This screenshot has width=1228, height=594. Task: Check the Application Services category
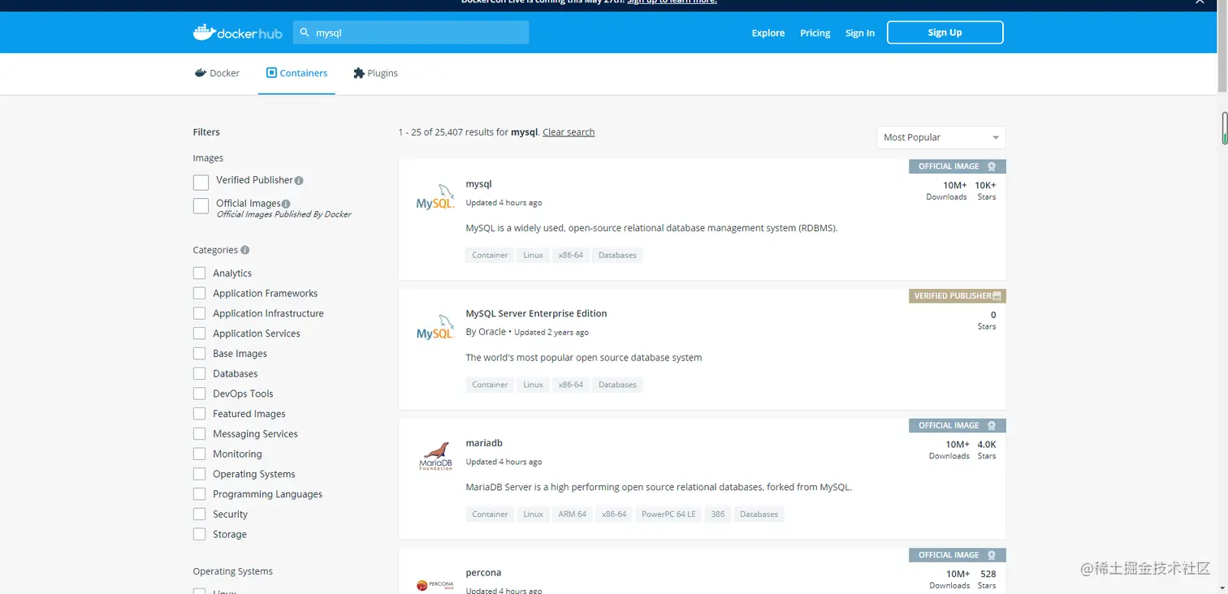coord(199,334)
